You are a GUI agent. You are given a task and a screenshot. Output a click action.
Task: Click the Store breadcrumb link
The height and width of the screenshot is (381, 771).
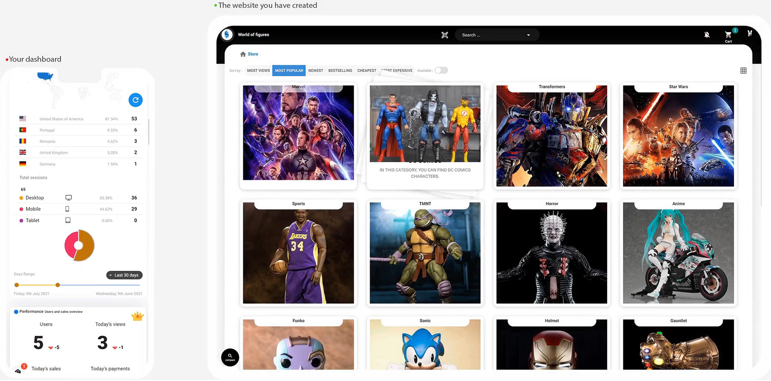[253, 54]
